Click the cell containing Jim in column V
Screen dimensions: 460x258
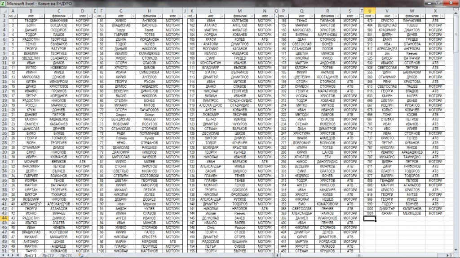[x=387, y=53]
